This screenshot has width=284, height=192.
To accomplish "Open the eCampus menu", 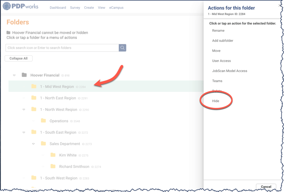I will click(116, 8).
